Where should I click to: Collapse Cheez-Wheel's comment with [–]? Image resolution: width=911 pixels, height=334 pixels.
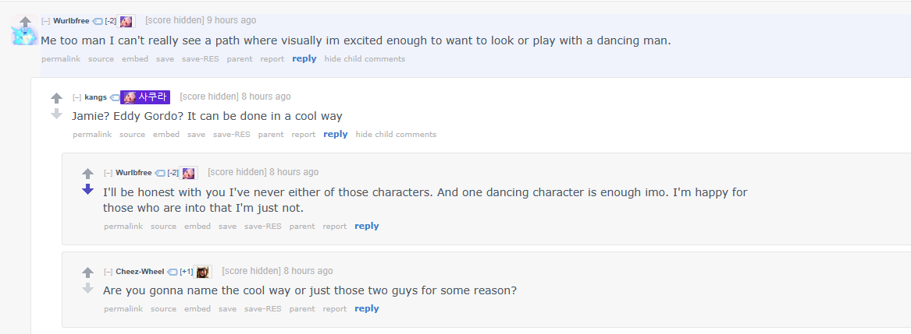tap(108, 272)
